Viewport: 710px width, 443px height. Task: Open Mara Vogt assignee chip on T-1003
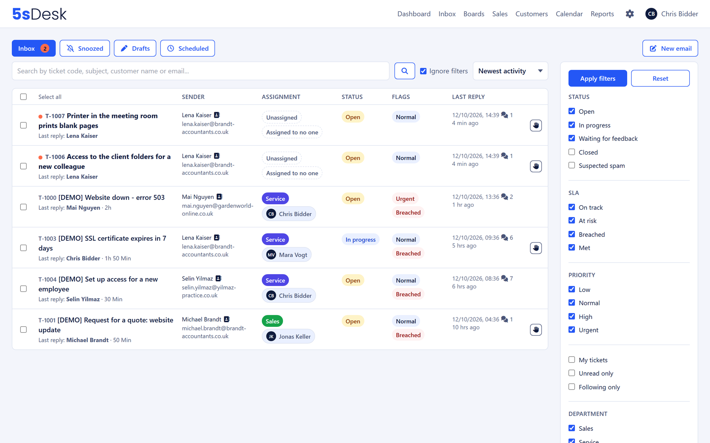point(286,255)
